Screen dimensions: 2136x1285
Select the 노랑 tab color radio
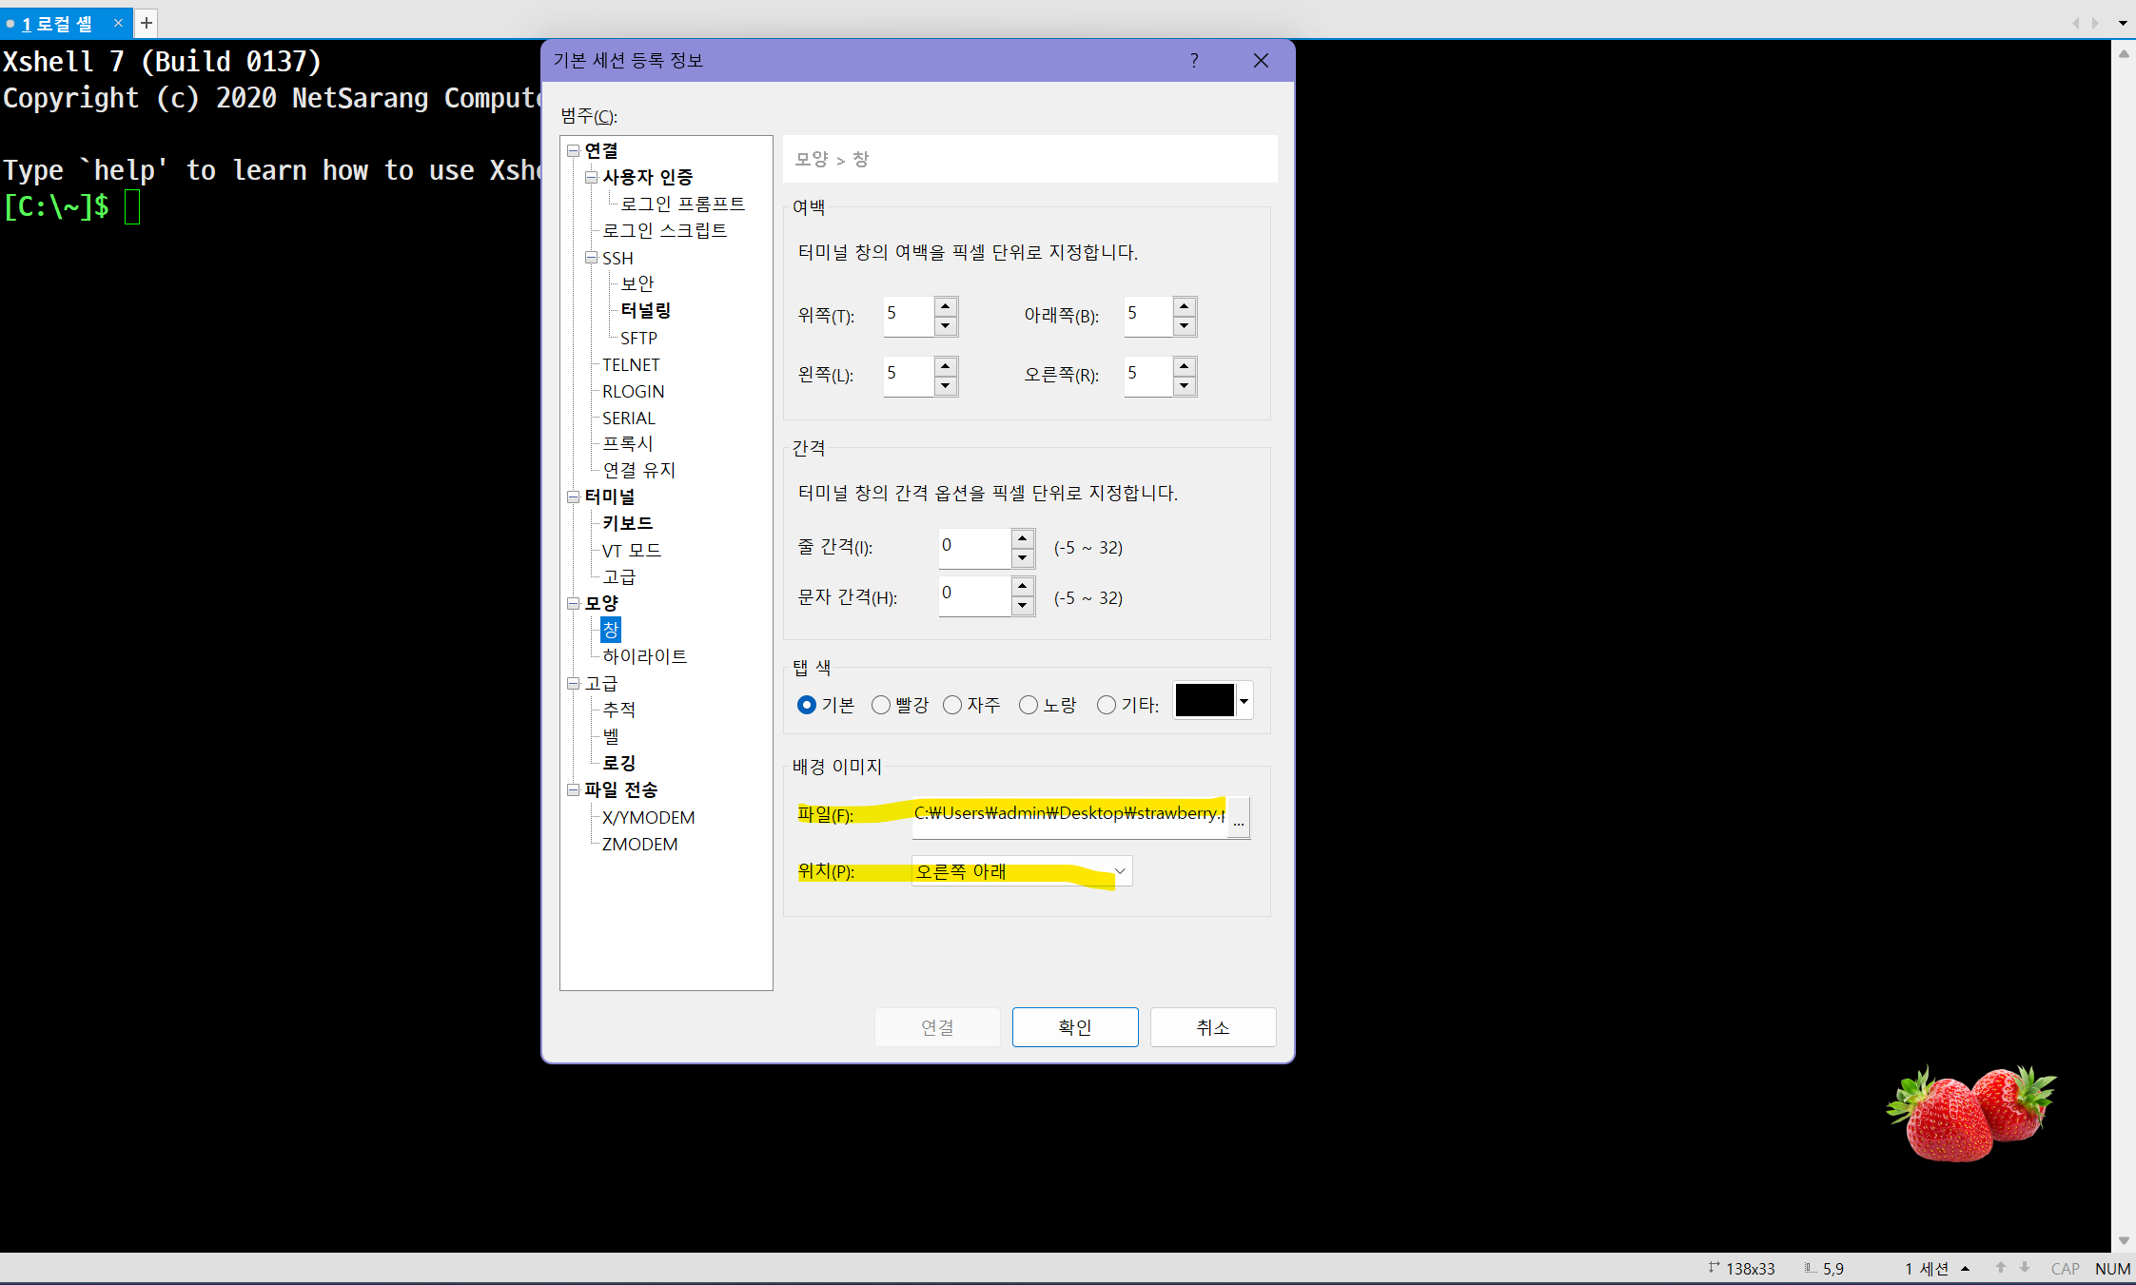pyautogui.click(x=1028, y=705)
